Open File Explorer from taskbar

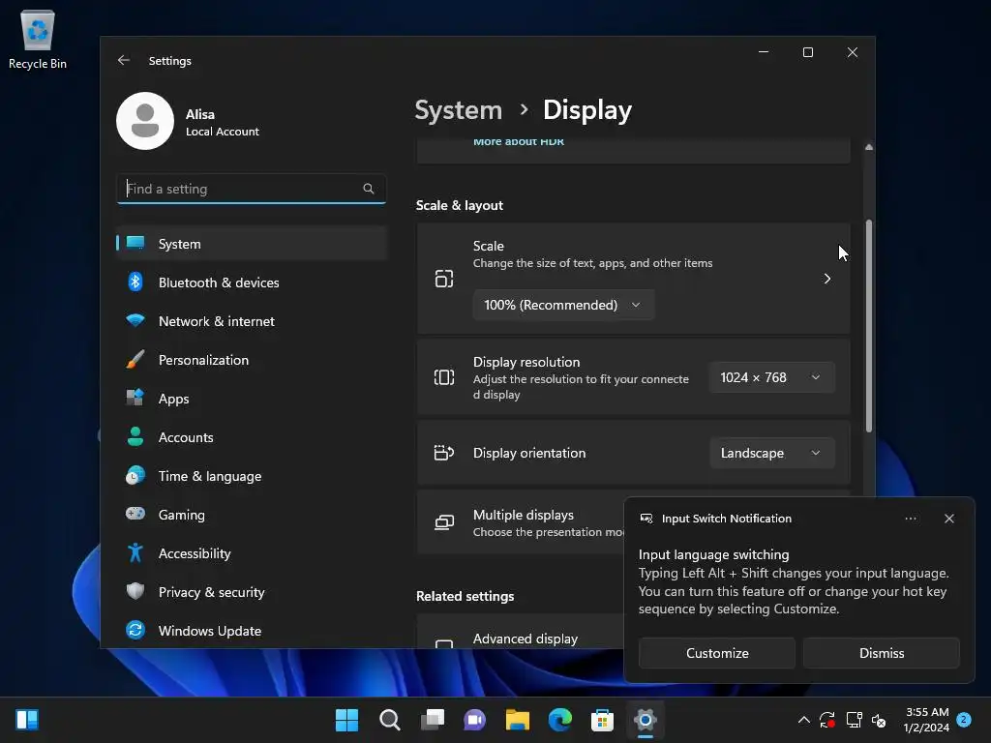point(518,720)
